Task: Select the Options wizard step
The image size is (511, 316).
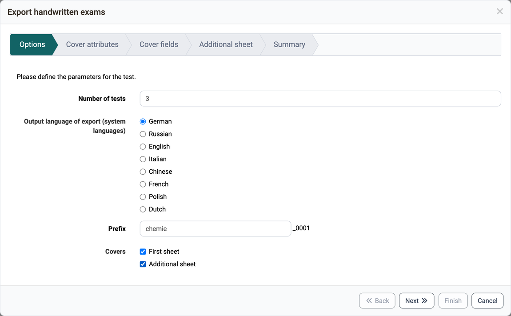Action: point(32,44)
